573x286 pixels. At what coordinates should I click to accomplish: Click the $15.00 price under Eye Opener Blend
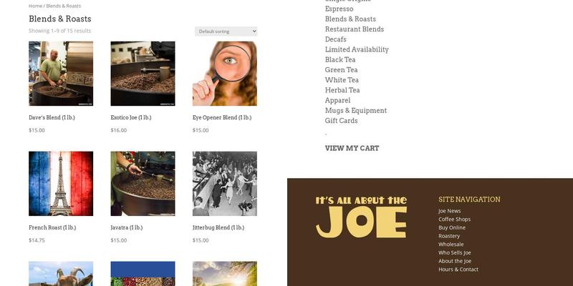[x=201, y=130]
